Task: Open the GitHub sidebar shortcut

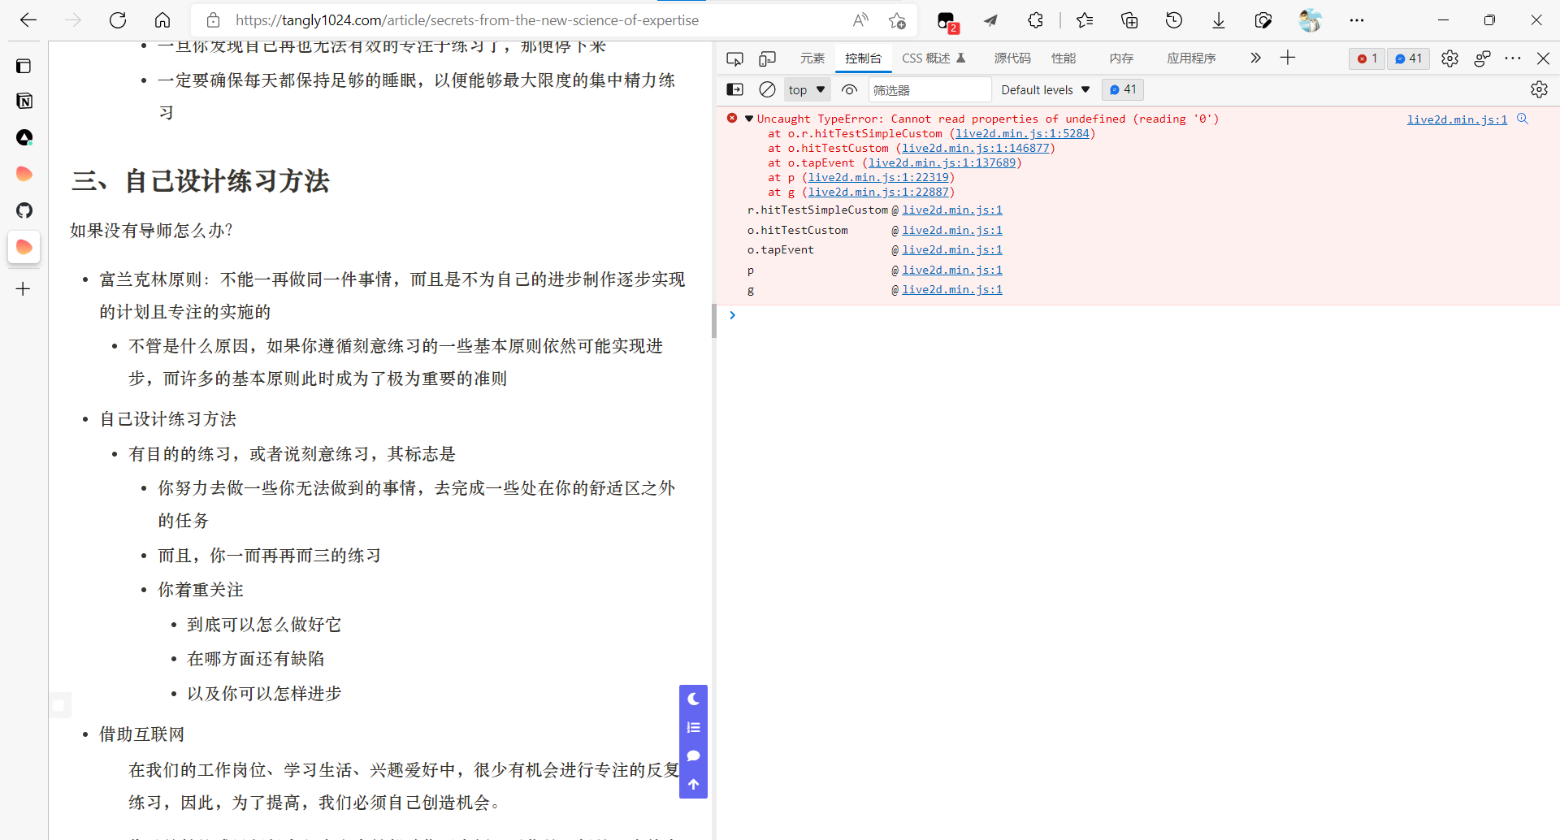Action: coord(24,210)
